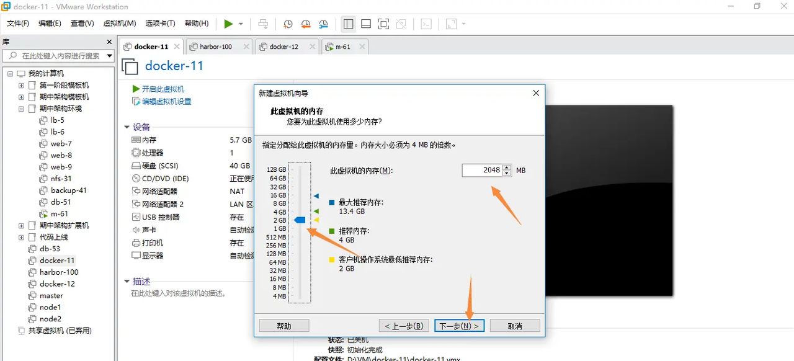794x361 pixels.
Task: Click the 下一步(N) next button
Action: tap(459, 325)
